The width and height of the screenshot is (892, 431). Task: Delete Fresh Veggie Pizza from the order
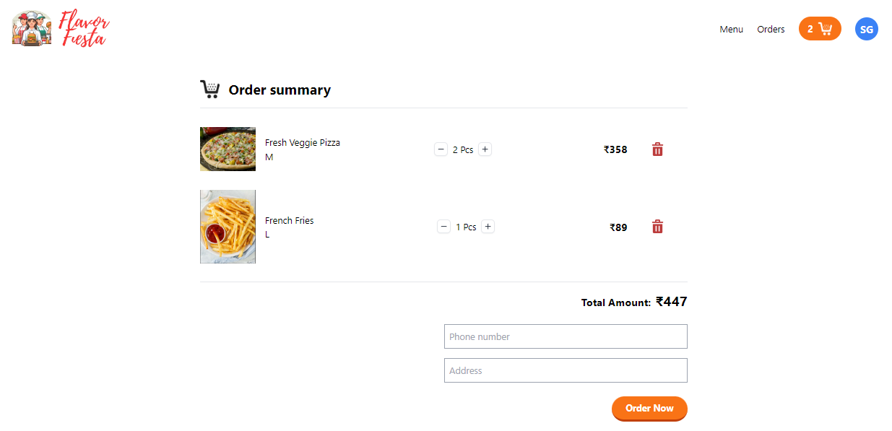coord(657,149)
